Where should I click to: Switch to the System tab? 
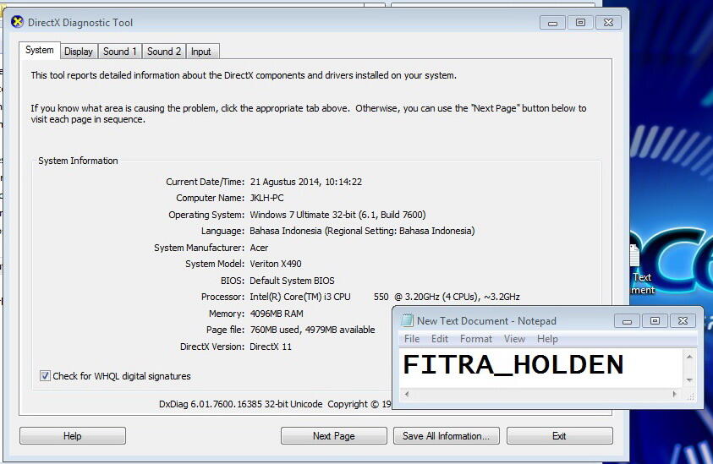[x=40, y=51]
